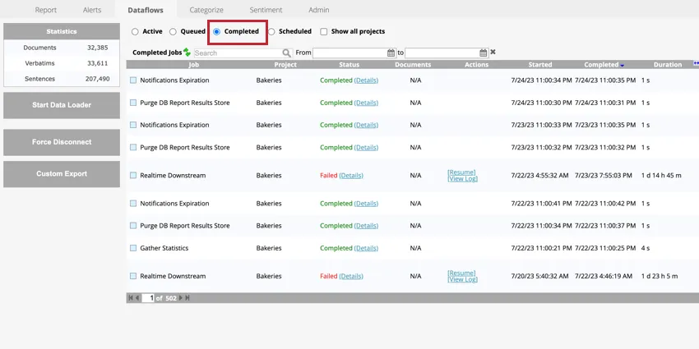Jump to the last page of jobs

pos(189,298)
